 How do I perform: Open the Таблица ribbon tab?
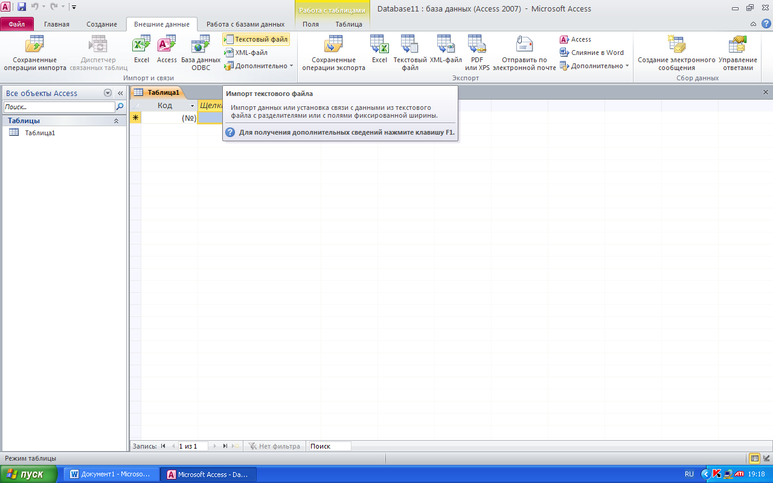(349, 24)
